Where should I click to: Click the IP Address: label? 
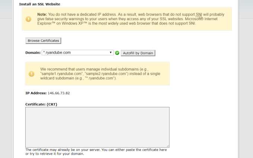36,93
